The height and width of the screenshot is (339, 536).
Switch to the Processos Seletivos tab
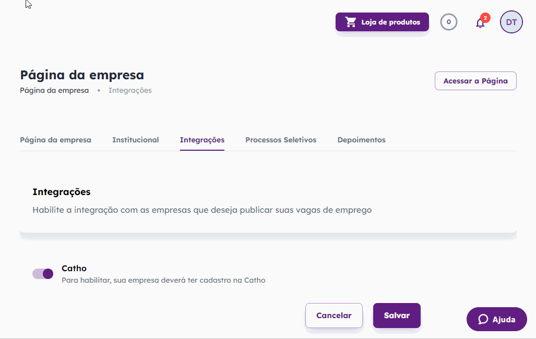click(x=281, y=140)
